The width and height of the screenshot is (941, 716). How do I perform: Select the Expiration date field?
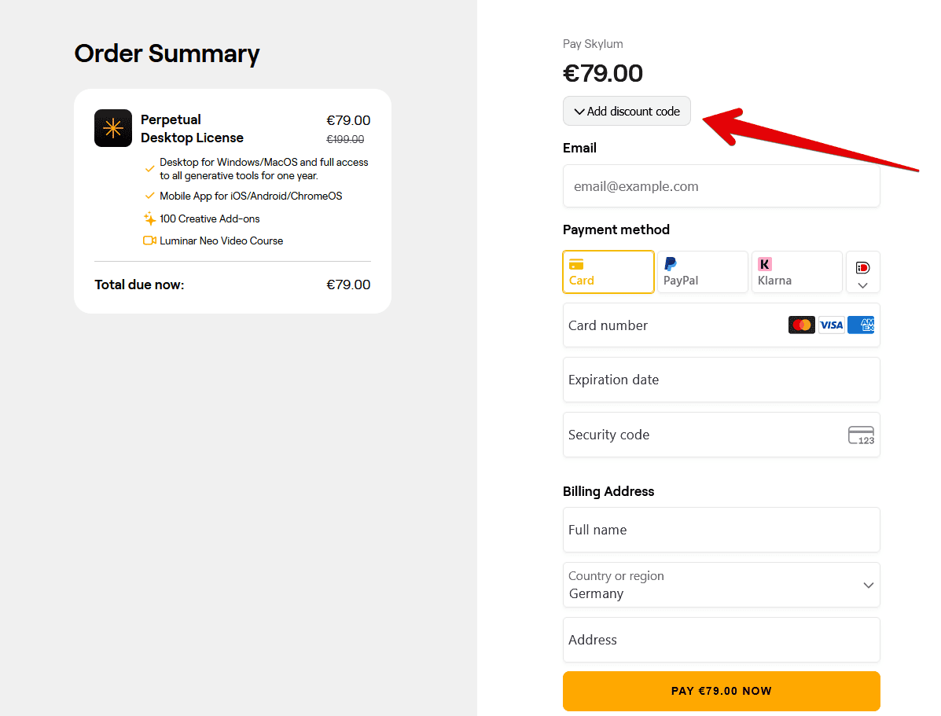click(x=721, y=380)
